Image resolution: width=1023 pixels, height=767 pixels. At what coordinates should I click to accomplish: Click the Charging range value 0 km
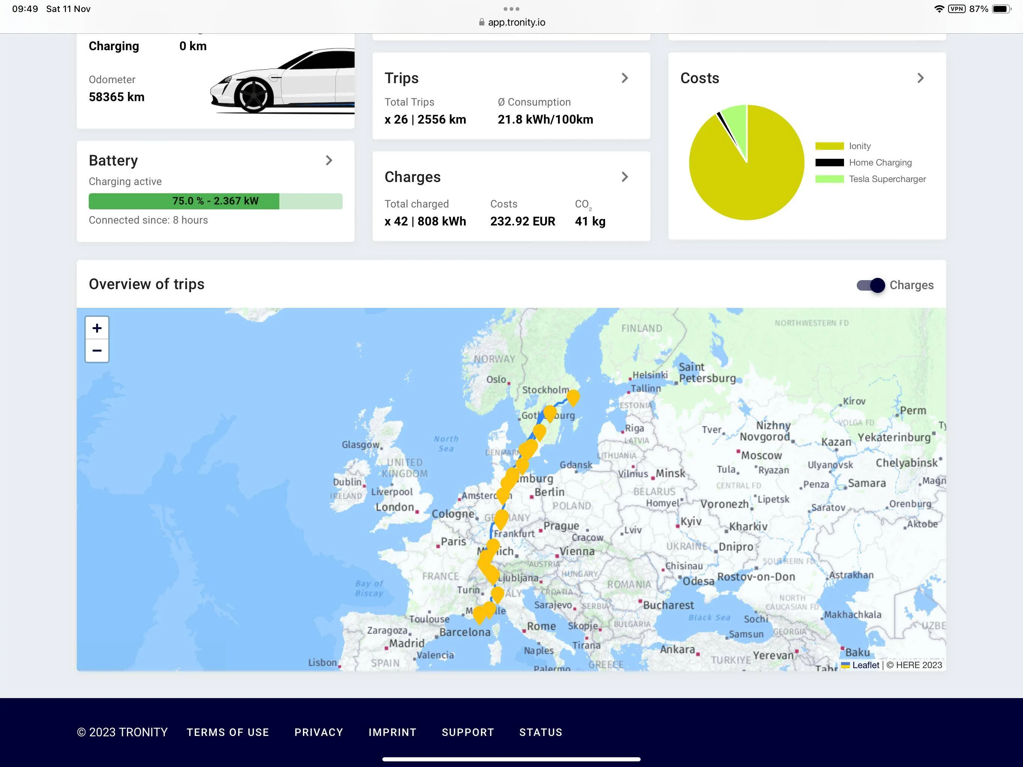tap(193, 46)
